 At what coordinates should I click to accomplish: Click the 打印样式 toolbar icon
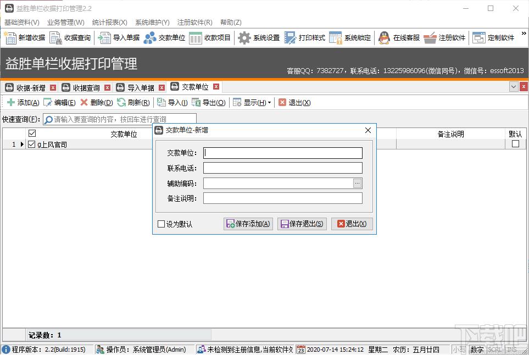290,38
